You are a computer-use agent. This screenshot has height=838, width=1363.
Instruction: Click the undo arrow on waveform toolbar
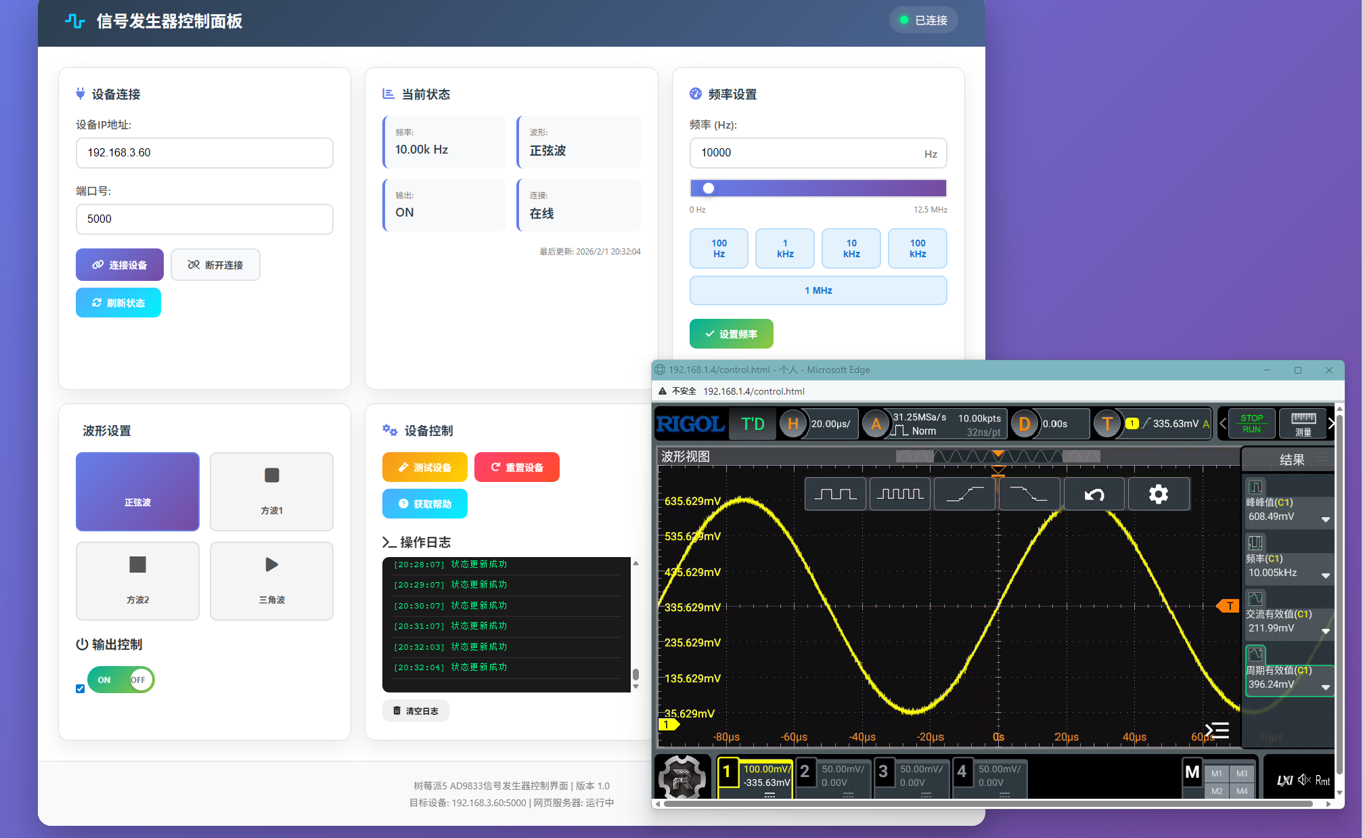1094,494
